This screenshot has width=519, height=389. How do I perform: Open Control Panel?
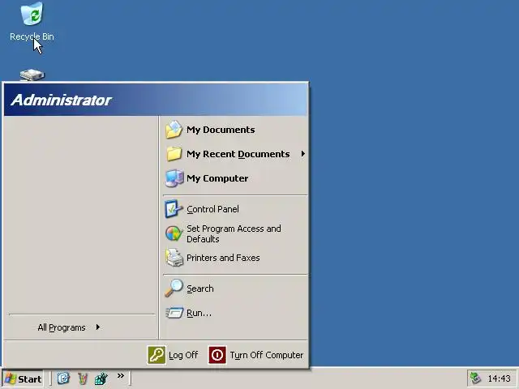click(x=235, y=209)
